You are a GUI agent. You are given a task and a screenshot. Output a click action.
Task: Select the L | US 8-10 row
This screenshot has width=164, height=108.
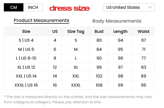[x=79, y=58]
